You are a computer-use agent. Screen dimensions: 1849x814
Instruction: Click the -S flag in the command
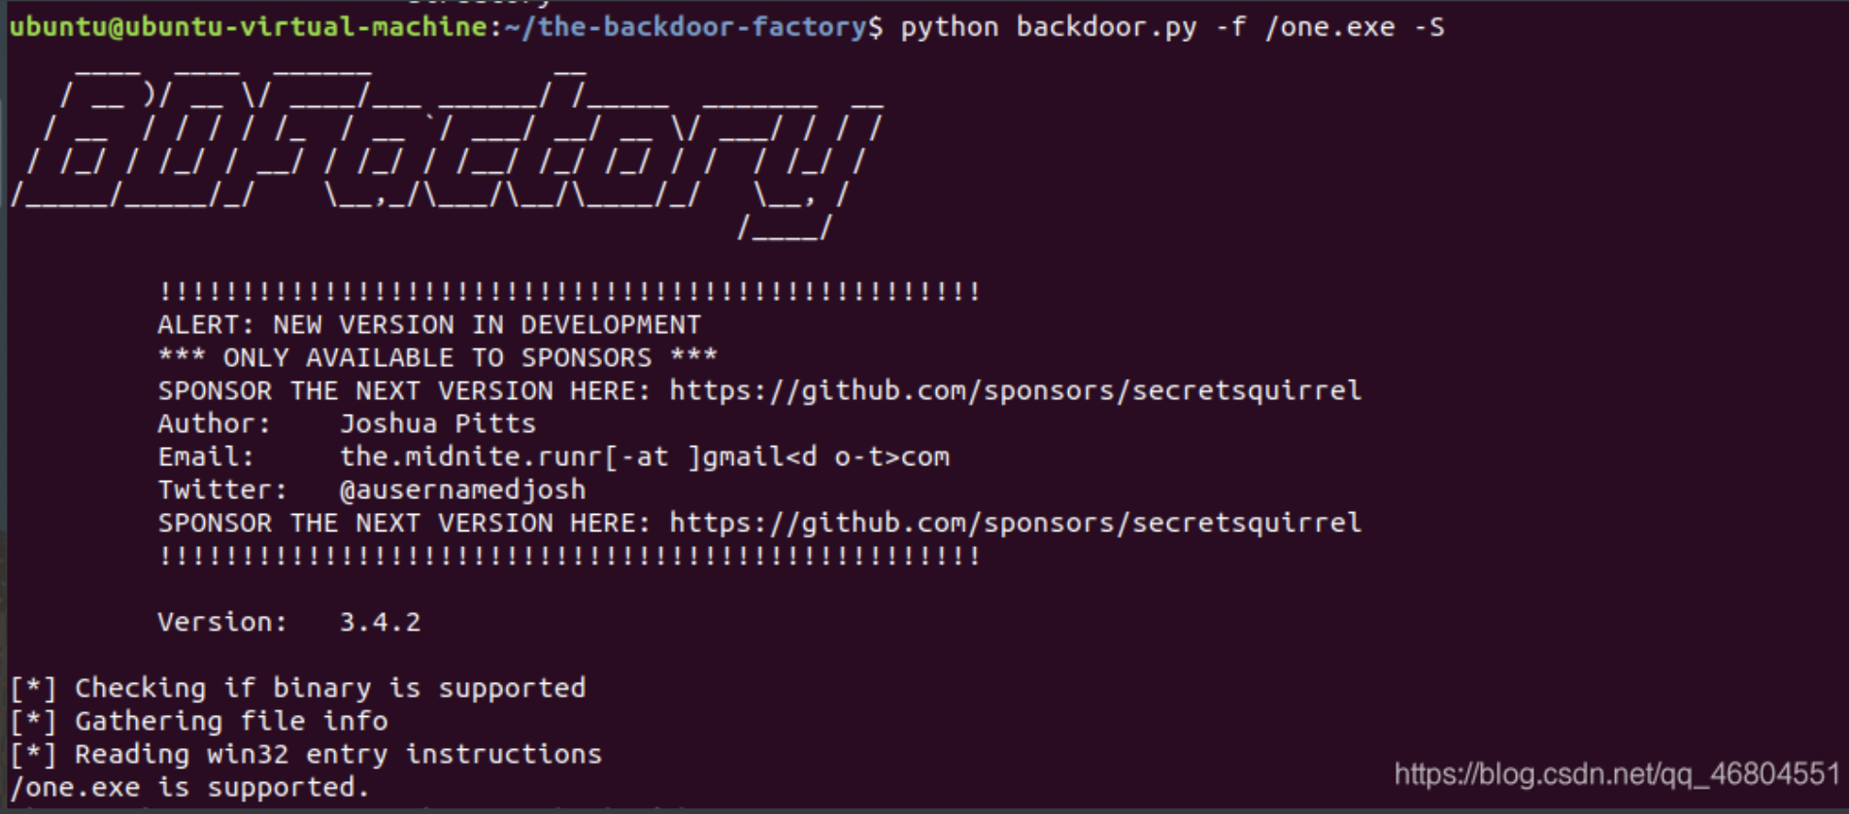pyautogui.click(x=1429, y=27)
